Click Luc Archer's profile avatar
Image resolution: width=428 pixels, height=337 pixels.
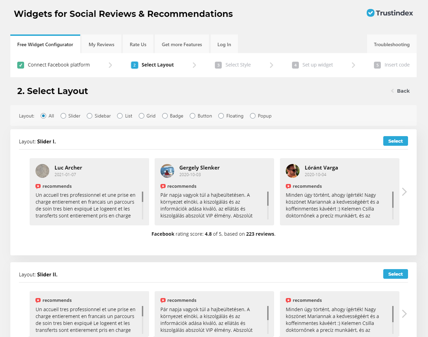pyautogui.click(x=42, y=171)
